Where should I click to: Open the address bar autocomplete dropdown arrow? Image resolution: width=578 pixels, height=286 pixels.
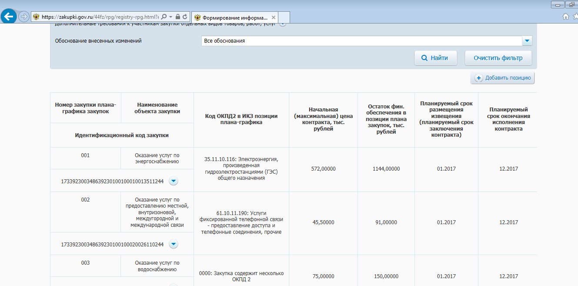[x=170, y=17]
